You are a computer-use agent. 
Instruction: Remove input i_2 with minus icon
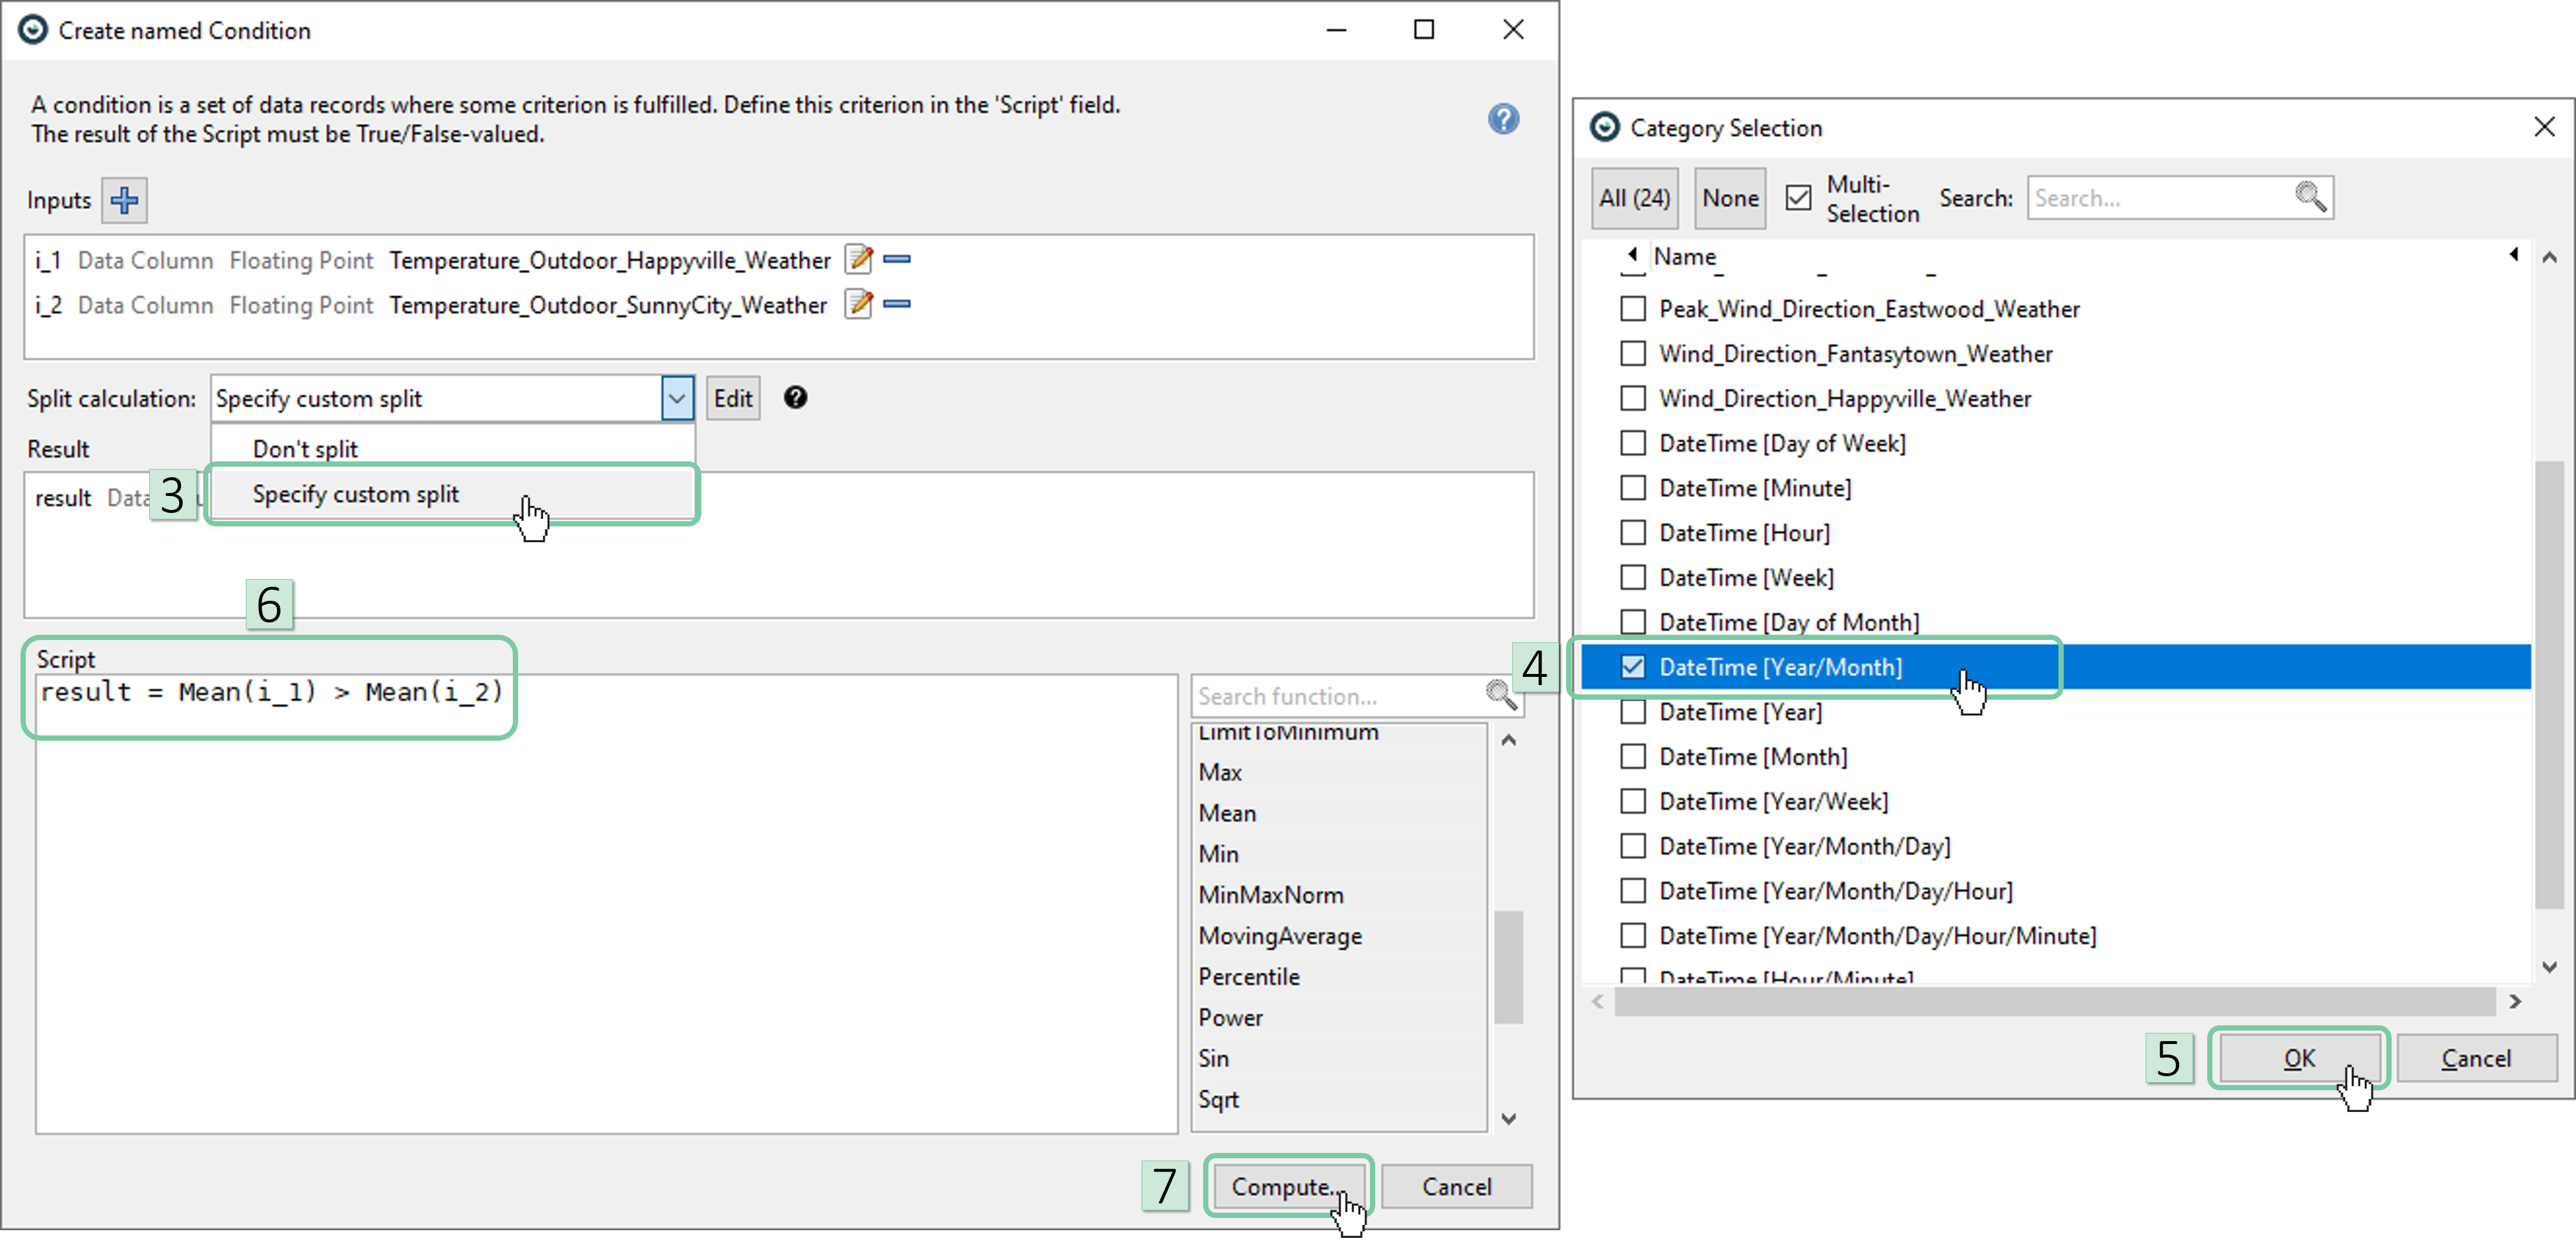(897, 304)
